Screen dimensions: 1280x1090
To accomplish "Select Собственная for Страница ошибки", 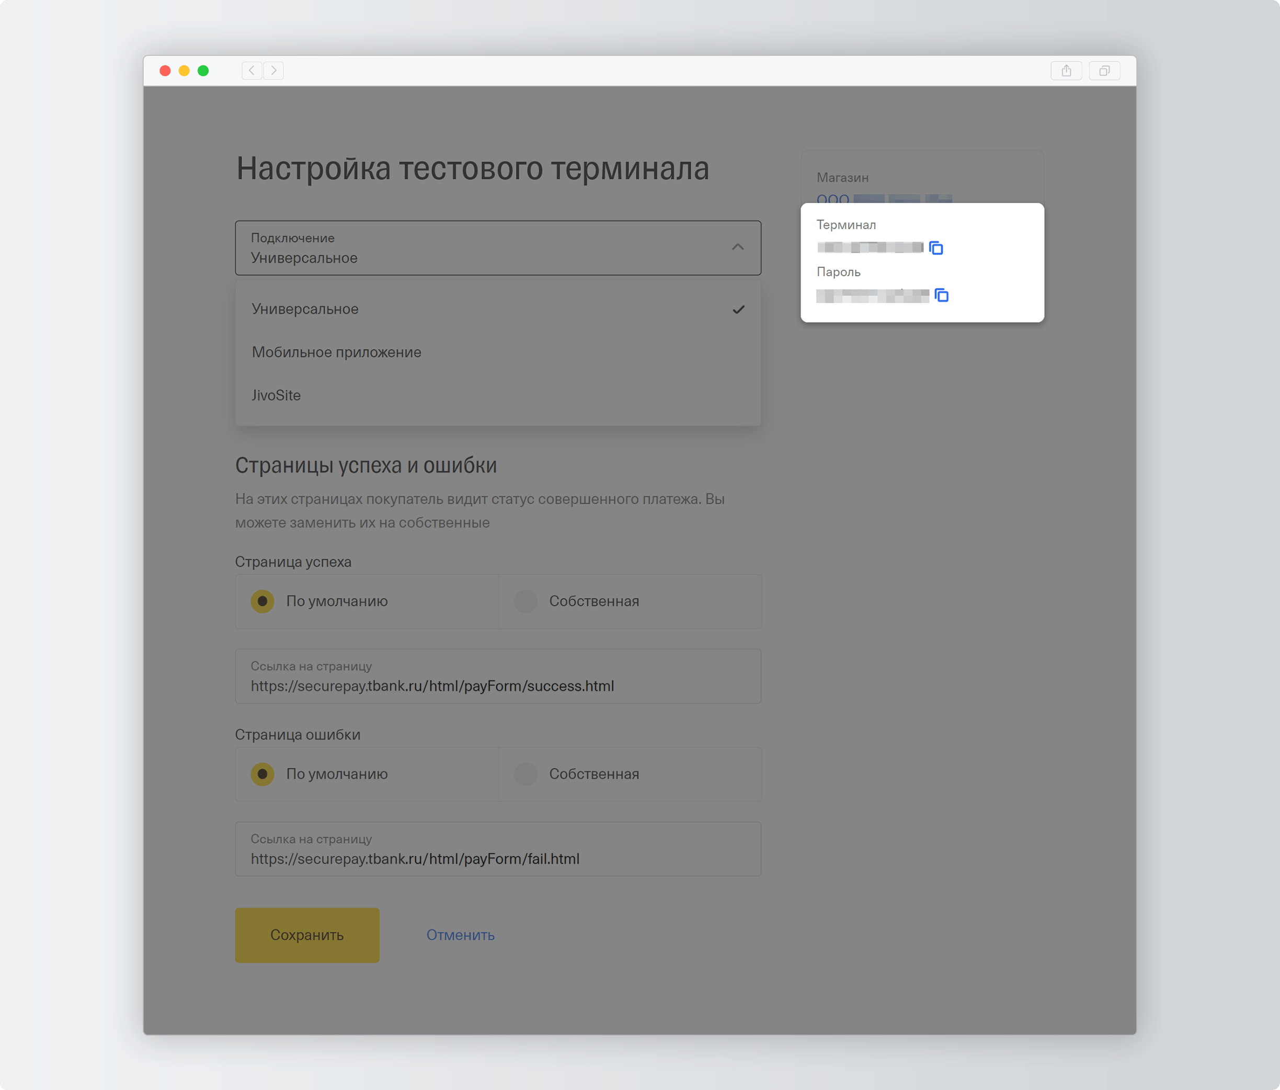I will [630, 774].
